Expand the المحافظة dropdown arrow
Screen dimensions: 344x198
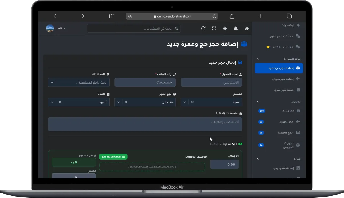[x=52, y=82]
